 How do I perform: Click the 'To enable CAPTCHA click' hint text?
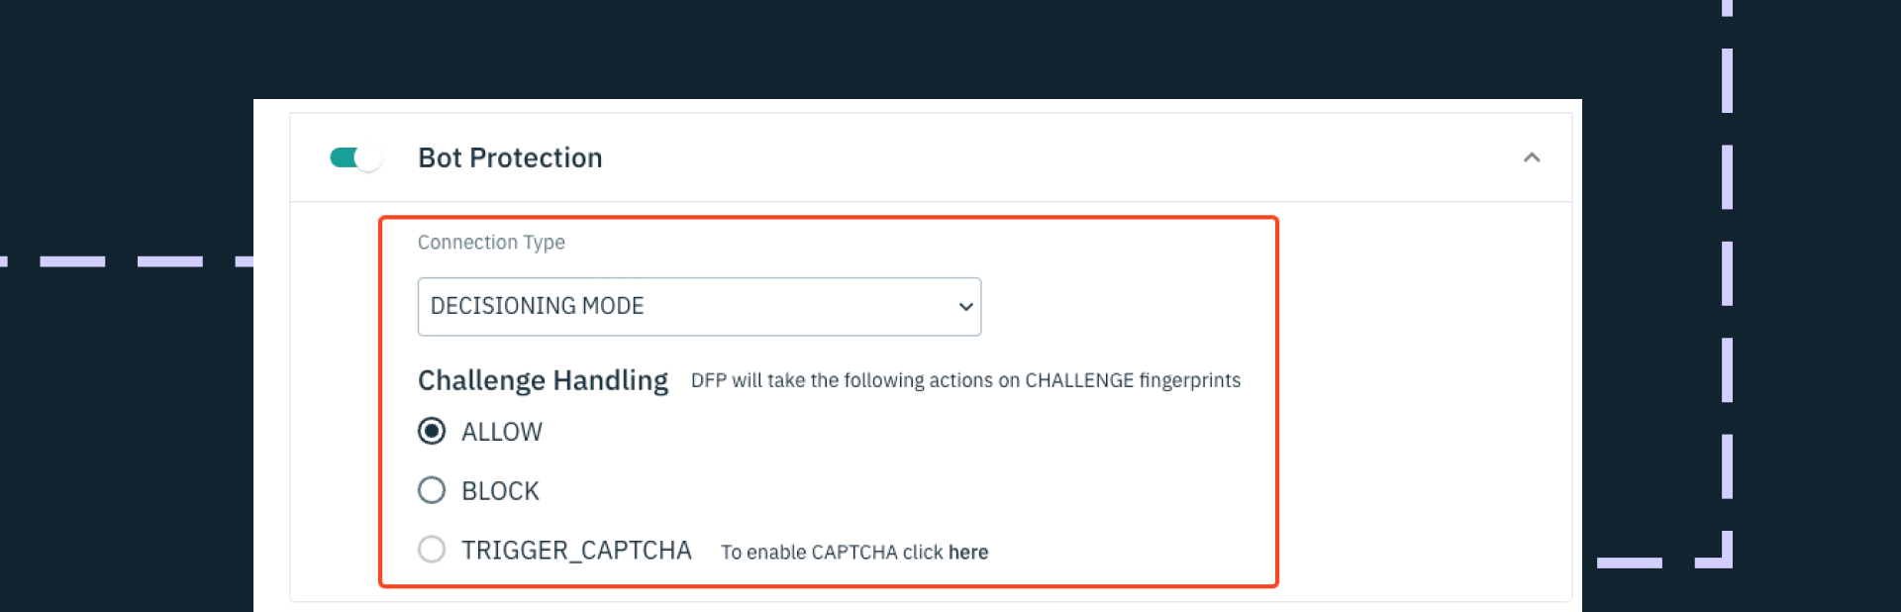832,553
